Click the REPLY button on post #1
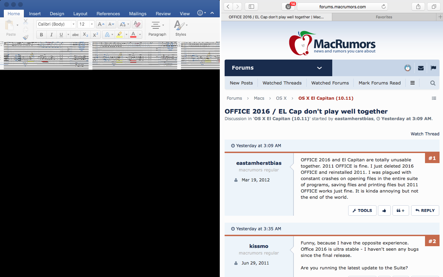The width and height of the screenshot is (443, 277). tap(425, 211)
